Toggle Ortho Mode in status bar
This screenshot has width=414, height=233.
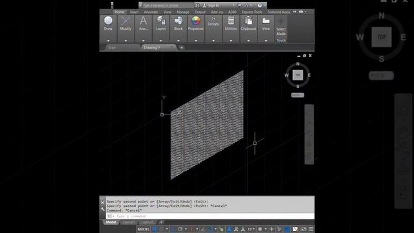(173, 229)
